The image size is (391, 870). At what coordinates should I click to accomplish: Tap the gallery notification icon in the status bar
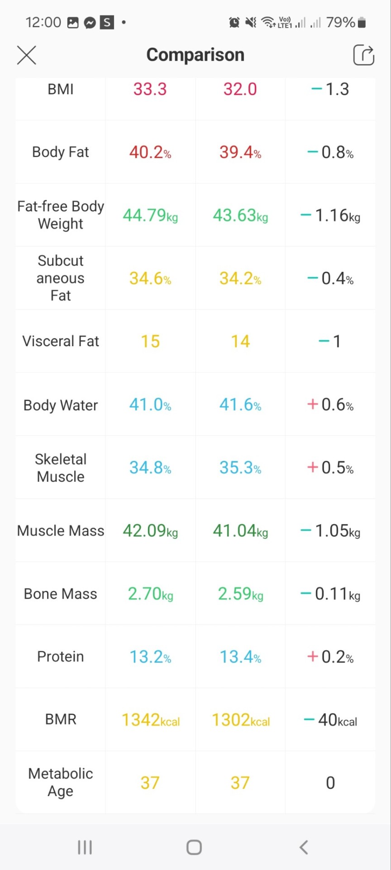pyautogui.click(x=73, y=22)
